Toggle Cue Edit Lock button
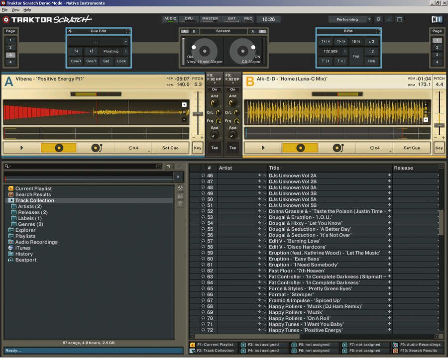Viewport: 448px width, 358px height. pyautogui.click(x=121, y=61)
